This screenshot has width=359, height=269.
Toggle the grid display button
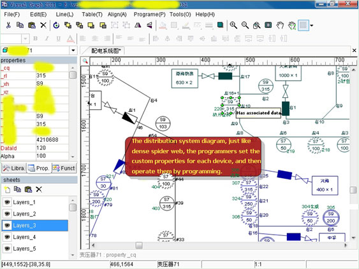pyautogui.click(x=304, y=25)
